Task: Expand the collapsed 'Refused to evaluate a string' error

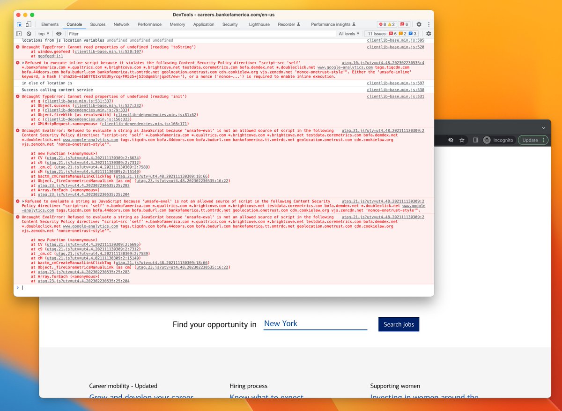Action: click(x=23, y=202)
